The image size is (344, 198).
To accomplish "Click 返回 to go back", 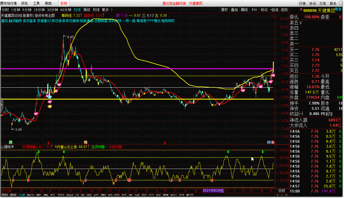I will [284, 10].
